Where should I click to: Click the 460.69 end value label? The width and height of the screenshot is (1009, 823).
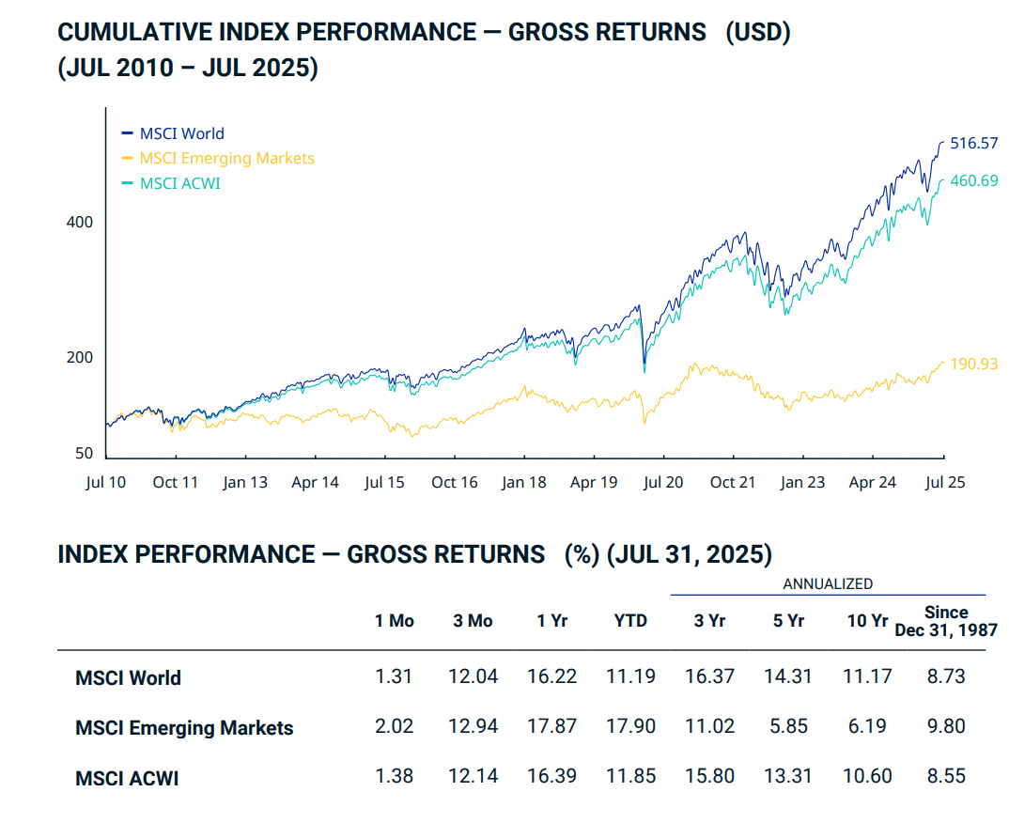click(974, 180)
